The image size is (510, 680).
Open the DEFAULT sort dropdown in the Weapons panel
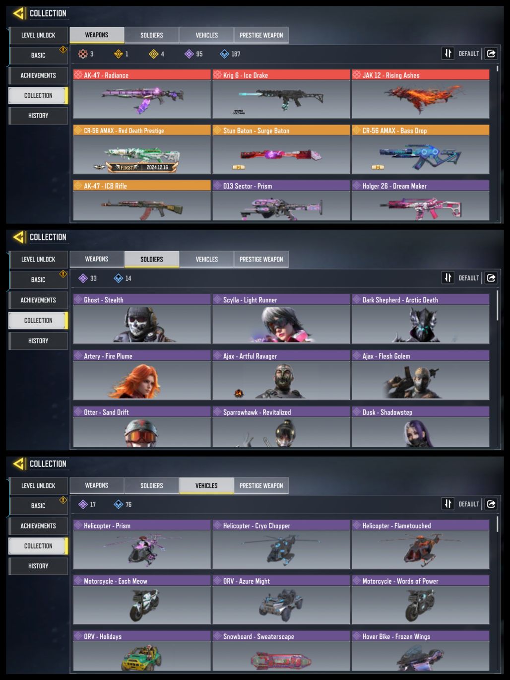tap(469, 54)
